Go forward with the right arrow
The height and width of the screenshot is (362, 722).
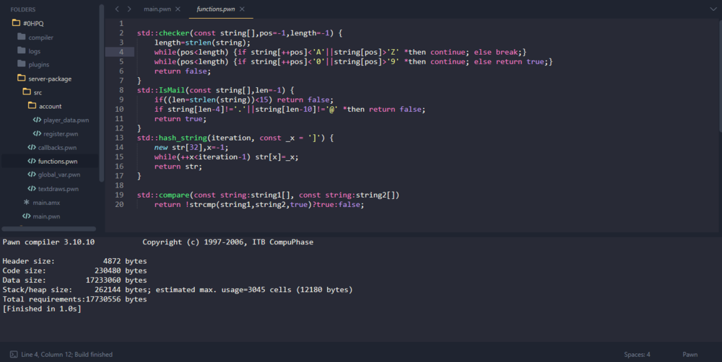129,9
